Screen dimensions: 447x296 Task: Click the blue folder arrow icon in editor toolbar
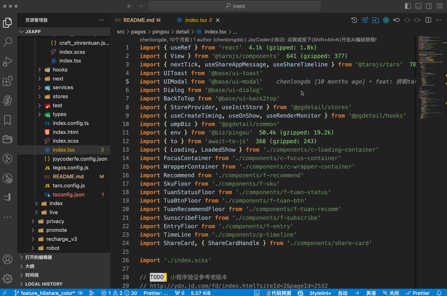[375, 20]
